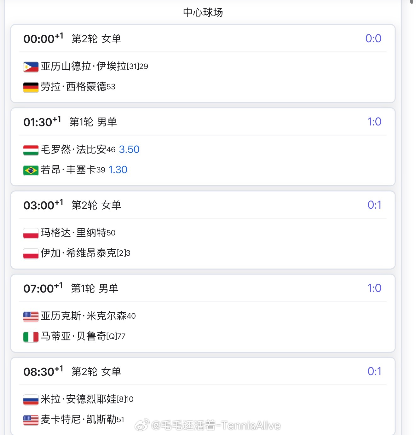Viewport: 416px width, 435px height.
Task: Open the 0:1 score for the 08:30 match
Action: (374, 371)
